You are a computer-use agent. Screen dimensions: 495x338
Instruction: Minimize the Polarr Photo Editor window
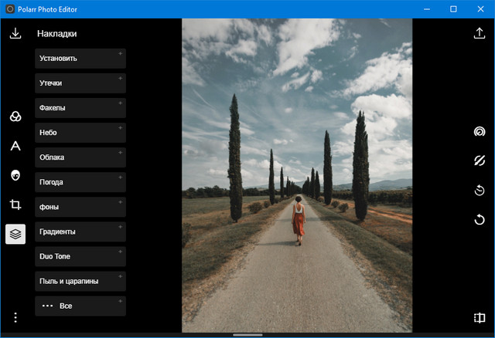[x=427, y=9]
